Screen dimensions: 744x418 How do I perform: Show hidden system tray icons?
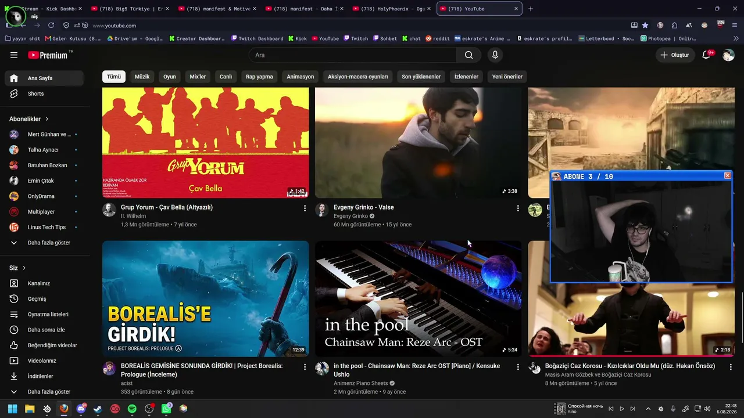(648, 409)
